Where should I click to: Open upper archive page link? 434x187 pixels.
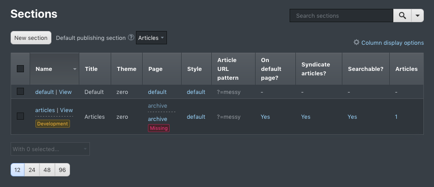pos(158,106)
